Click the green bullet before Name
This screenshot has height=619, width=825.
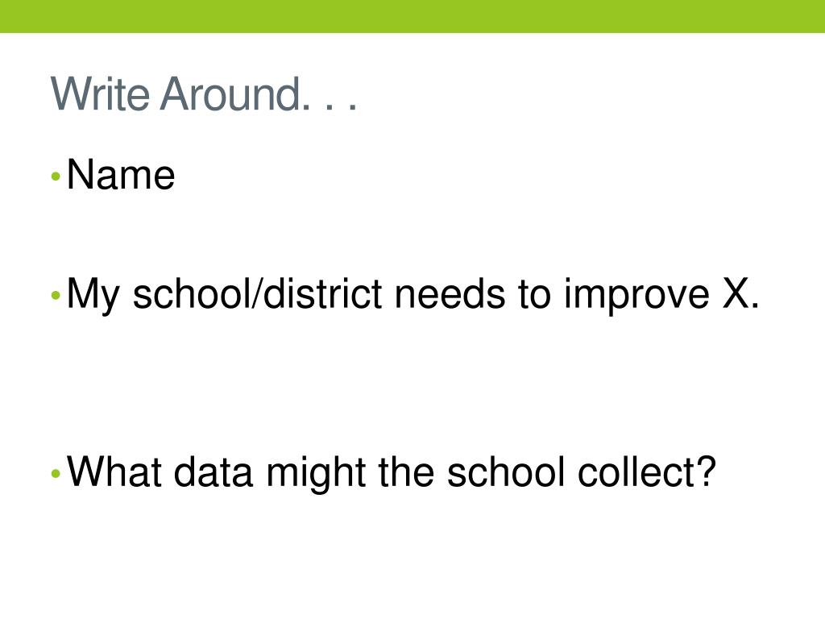pyautogui.click(x=56, y=177)
